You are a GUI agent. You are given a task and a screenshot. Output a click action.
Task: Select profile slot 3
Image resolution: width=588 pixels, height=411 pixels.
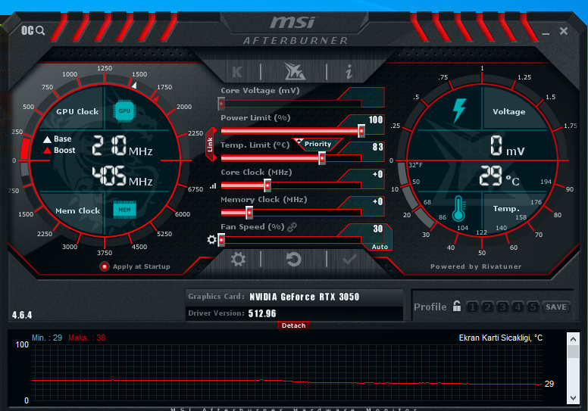point(502,307)
